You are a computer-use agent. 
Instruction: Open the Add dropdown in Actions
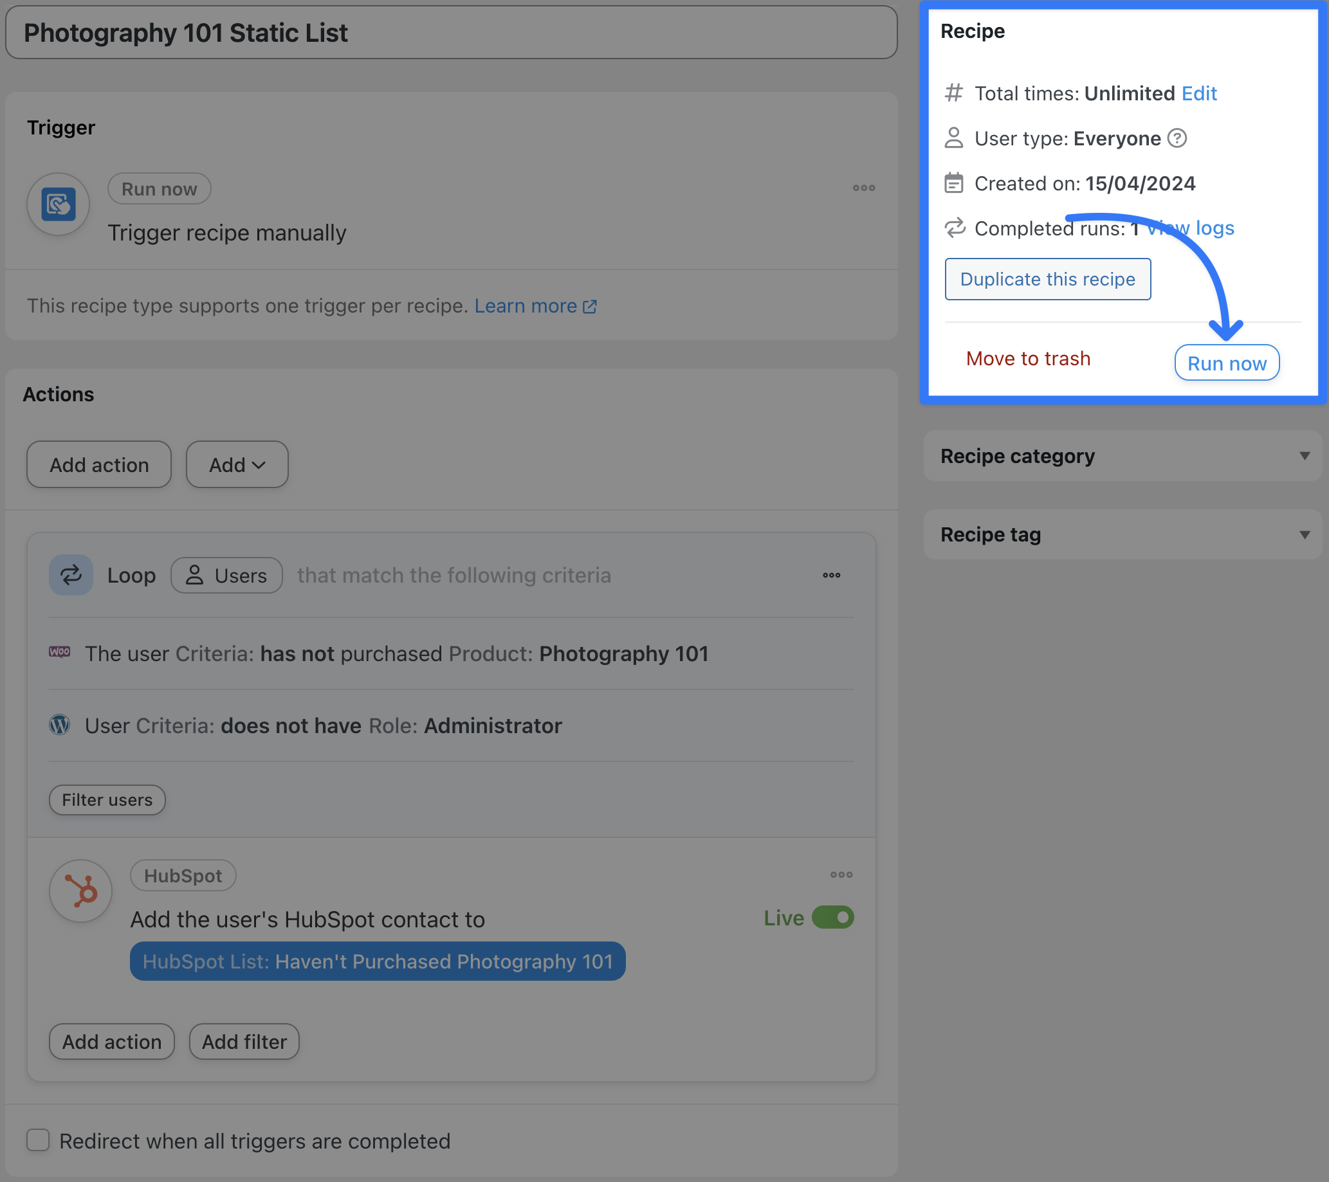tap(237, 465)
